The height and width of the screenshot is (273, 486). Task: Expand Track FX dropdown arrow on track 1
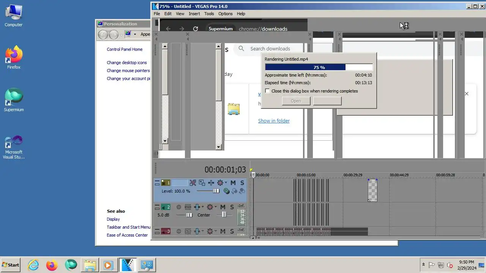click(x=226, y=183)
